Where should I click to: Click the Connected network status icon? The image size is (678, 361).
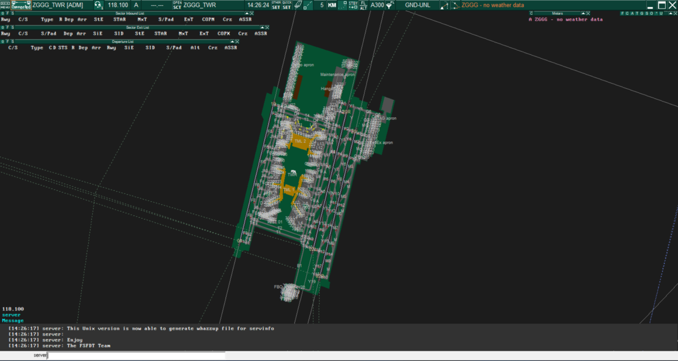(x=21, y=5)
